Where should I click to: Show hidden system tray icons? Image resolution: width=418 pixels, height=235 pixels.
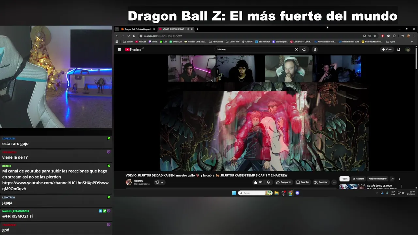(x=377, y=193)
